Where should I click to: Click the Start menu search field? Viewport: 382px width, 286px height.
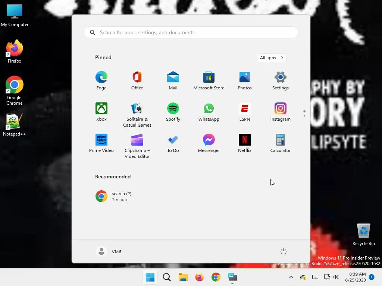click(x=191, y=33)
